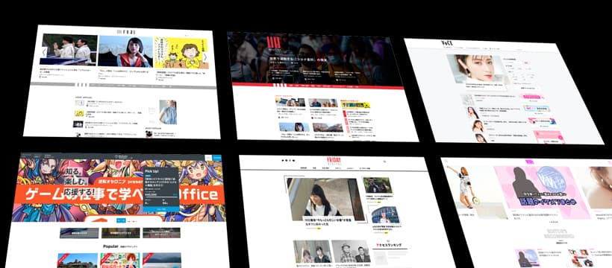
Task: Click the blue button in crowdfunding site header
Action: (217, 158)
